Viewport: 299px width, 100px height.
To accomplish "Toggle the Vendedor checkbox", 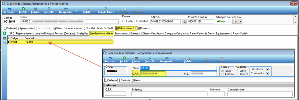I will (267, 69).
